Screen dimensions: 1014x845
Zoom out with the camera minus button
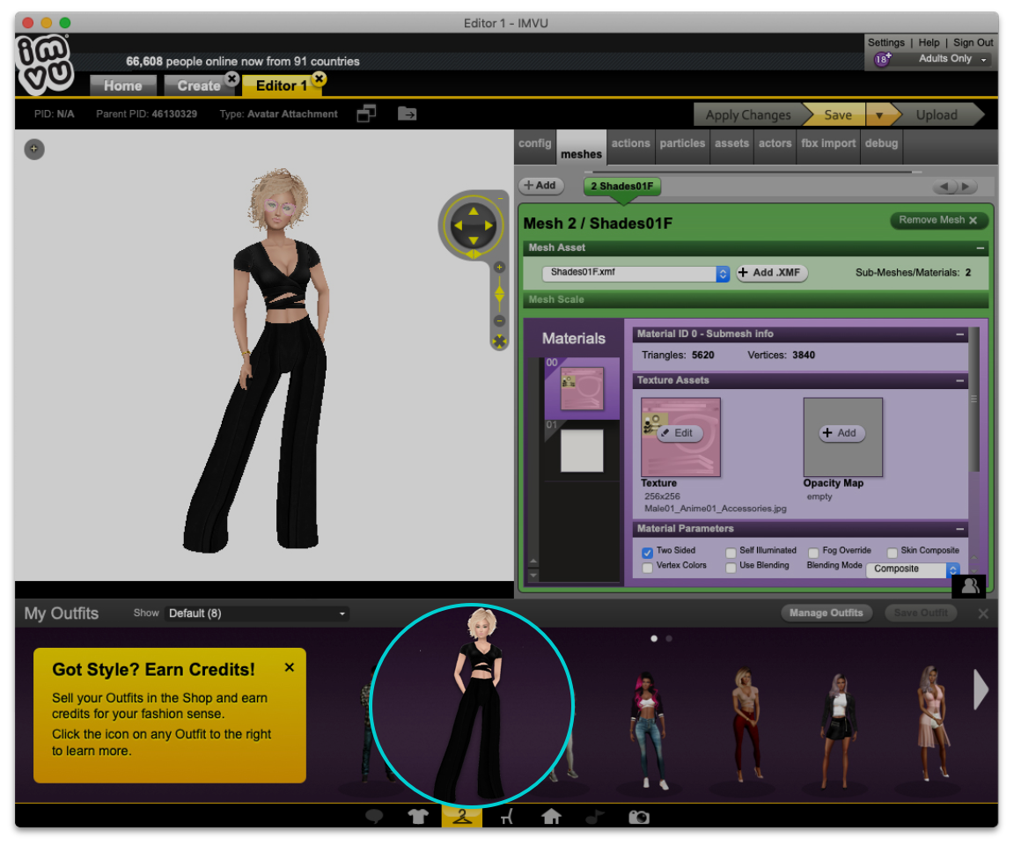point(499,320)
